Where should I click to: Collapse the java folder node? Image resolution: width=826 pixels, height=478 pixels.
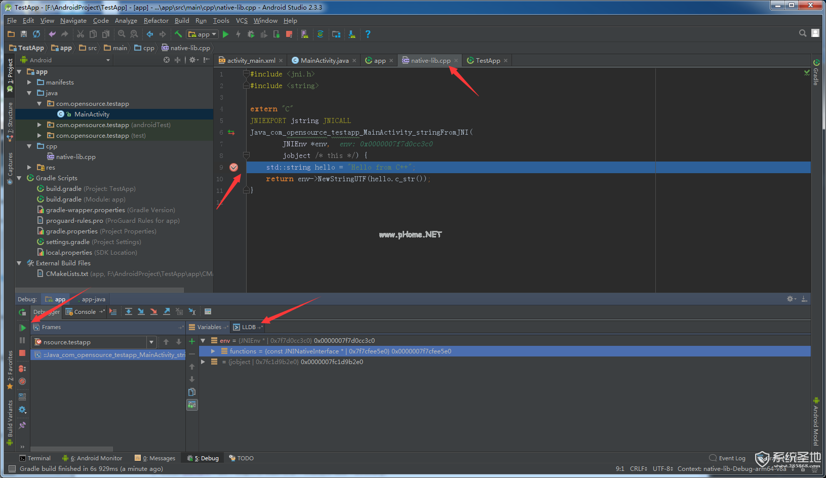(x=29, y=93)
